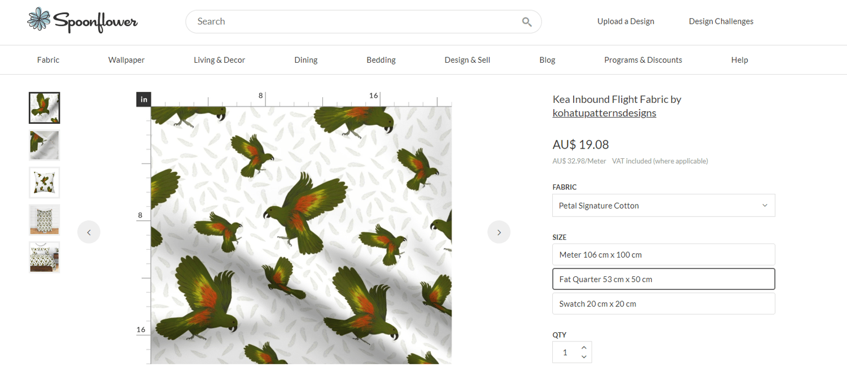
Task: Open the Wallpaper menu
Action: click(126, 60)
